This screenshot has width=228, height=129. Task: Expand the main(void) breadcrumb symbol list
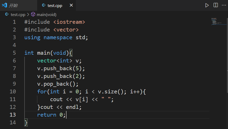click(46, 14)
